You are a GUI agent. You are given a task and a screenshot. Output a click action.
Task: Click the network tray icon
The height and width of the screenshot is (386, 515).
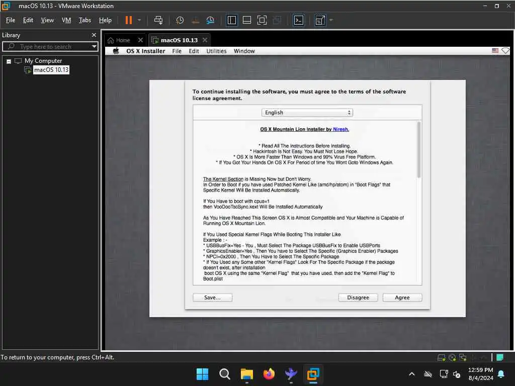click(444, 374)
